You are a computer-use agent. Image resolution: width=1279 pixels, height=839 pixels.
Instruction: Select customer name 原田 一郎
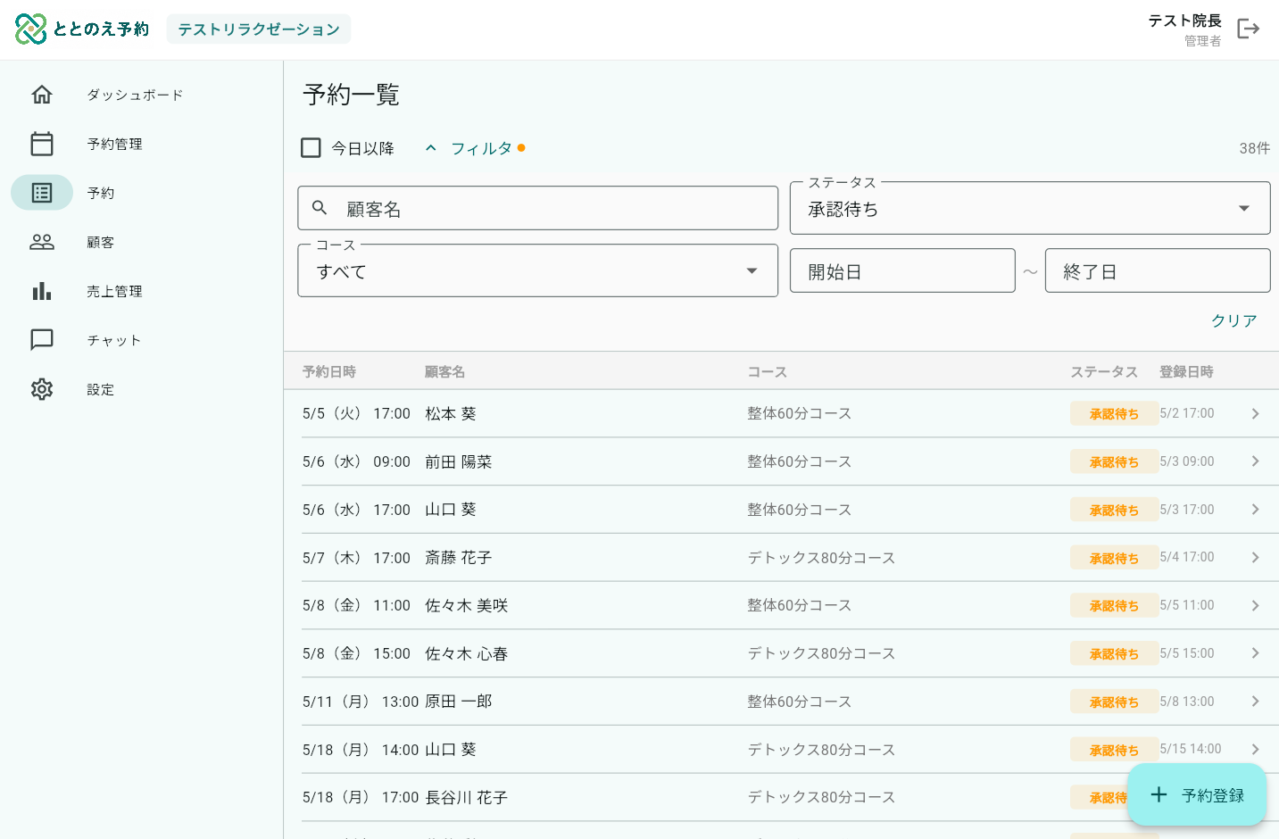pyautogui.click(x=459, y=702)
